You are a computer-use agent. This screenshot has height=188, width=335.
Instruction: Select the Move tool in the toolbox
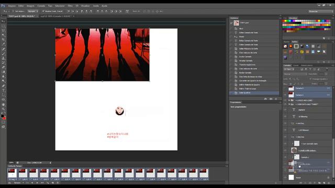click(3, 21)
